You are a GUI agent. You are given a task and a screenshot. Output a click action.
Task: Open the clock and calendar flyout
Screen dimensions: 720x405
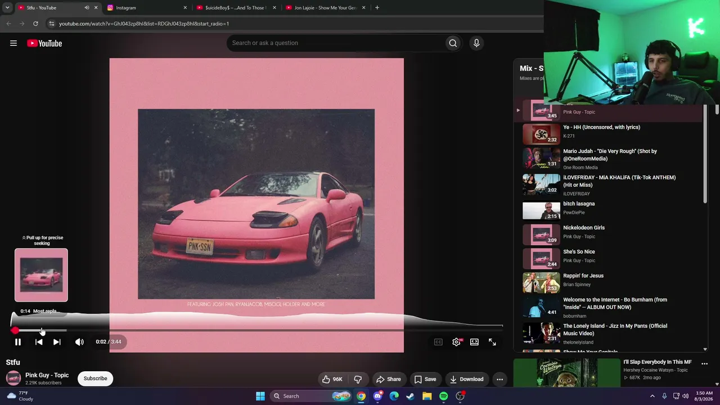click(704, 396)
